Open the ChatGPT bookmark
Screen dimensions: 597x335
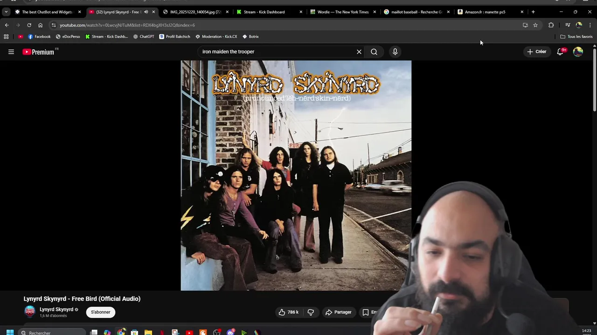(144, 36)
